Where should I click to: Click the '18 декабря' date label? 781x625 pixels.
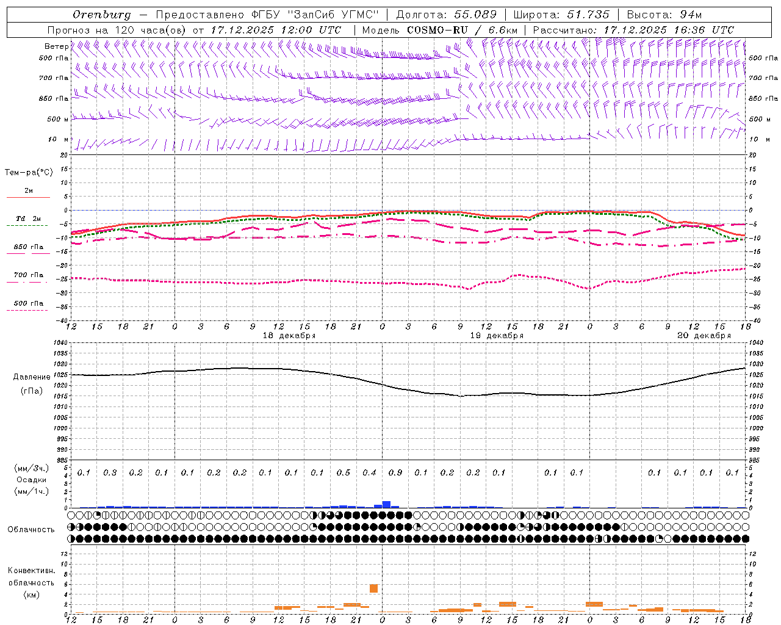[289, 336]
